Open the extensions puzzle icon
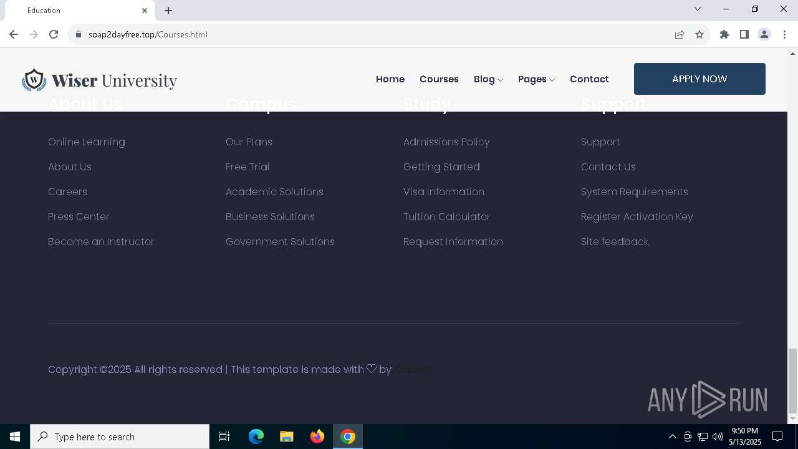 (724, 34)
